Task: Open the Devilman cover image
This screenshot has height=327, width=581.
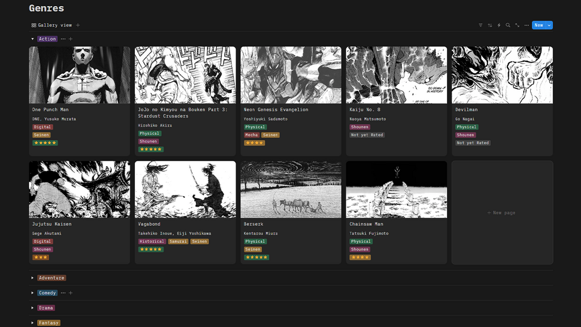Action: pyautogui.click(x=502, y=75)
